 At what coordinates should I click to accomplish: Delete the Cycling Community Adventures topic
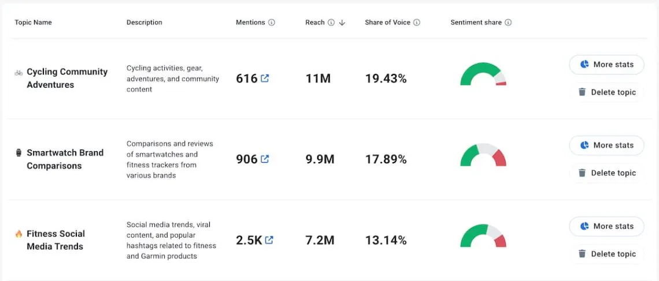pyautogui.click(x=606, y=92)
